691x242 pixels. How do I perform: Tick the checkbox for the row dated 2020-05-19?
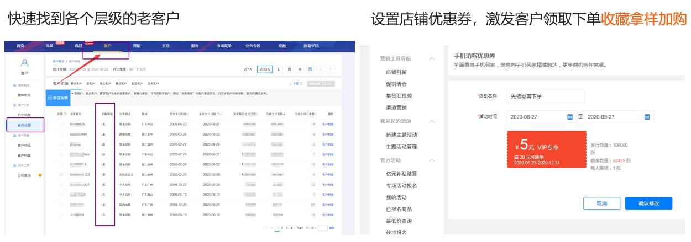pos(61,214)
